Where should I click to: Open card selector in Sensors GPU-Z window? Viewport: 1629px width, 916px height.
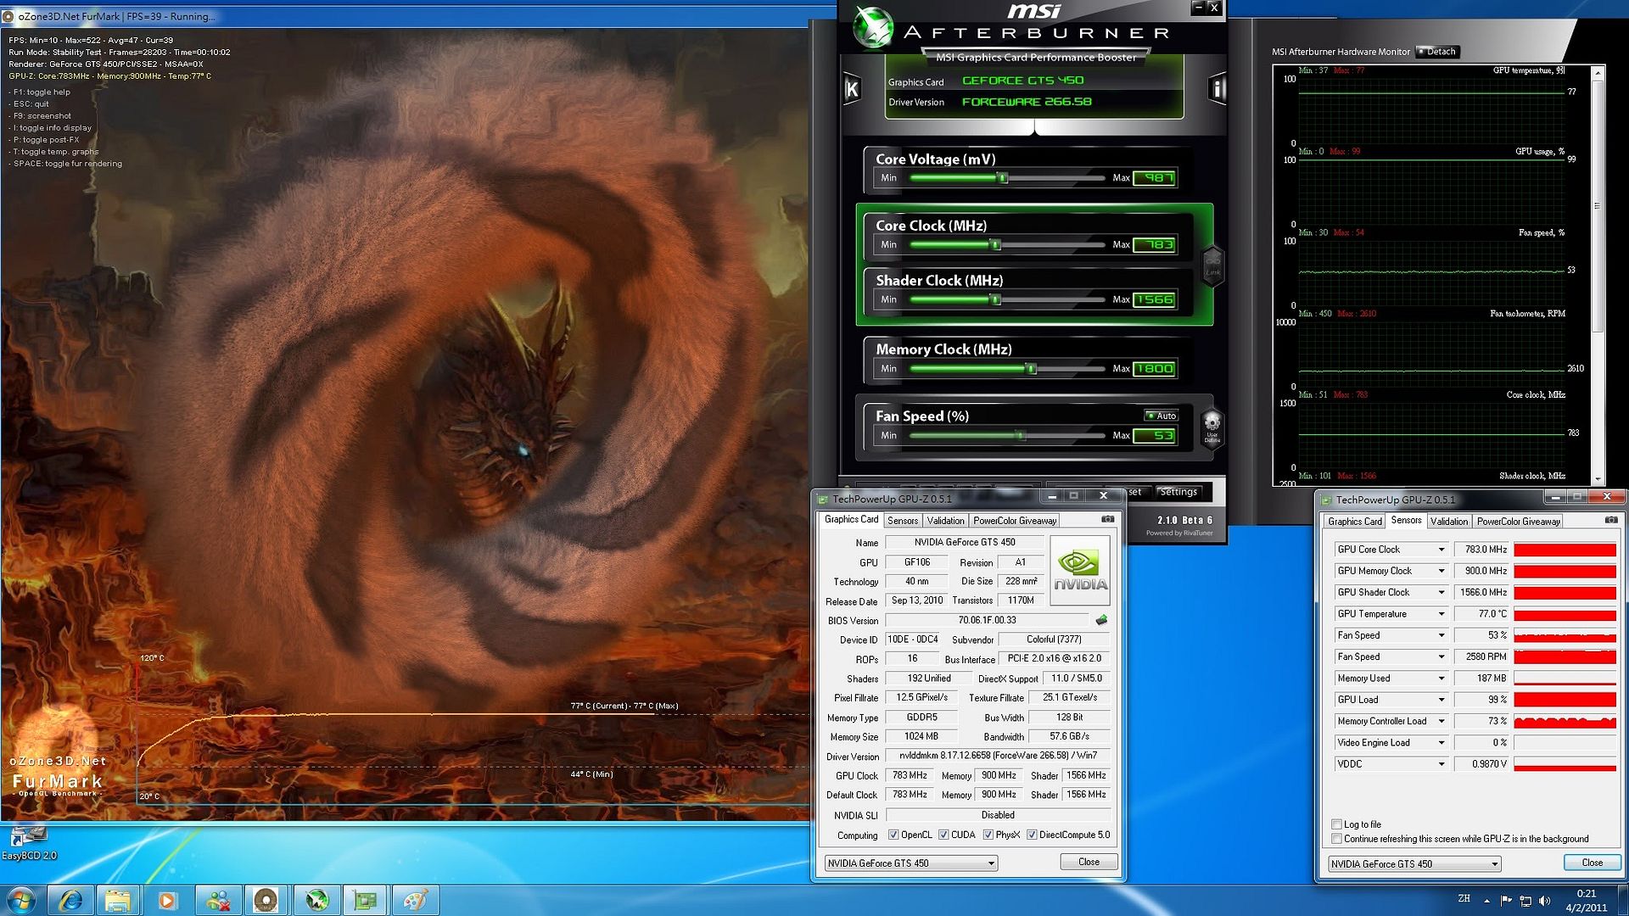click(1414, 864)
